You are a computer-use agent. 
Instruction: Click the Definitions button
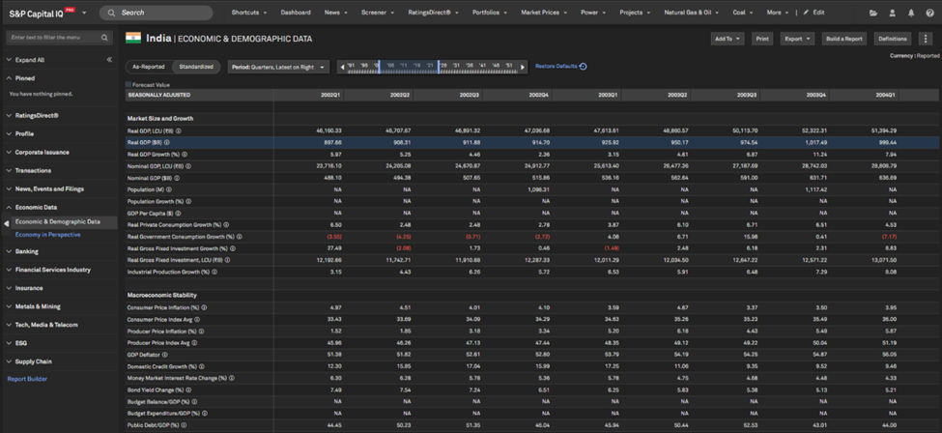click(892, 39)
